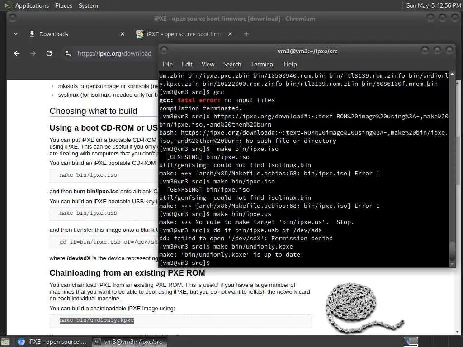The width and height of the screenshot is (463, 347).
Task: Open the Places menu in top panel
Action: [x=63, y=5]
